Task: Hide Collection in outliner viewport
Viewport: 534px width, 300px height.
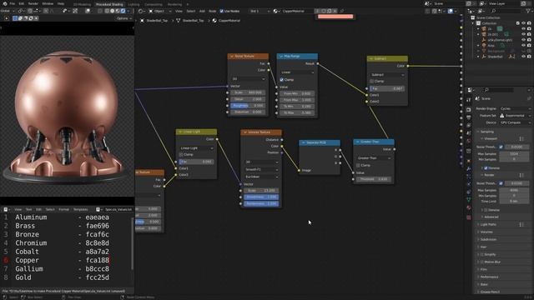Action: [523, 23]
